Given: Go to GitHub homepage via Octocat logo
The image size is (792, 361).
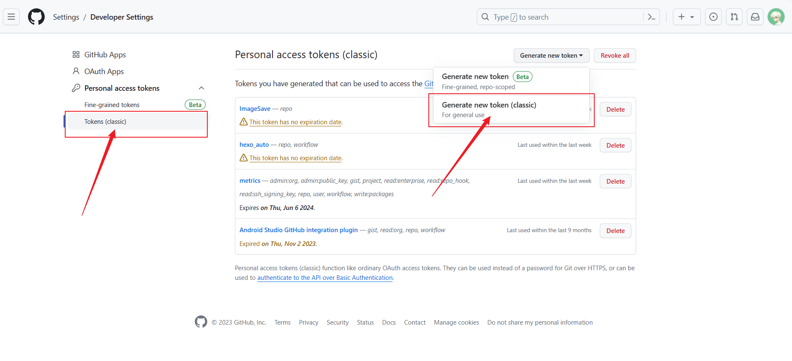Looking at the screenshot, I should [x=36, y=17].
